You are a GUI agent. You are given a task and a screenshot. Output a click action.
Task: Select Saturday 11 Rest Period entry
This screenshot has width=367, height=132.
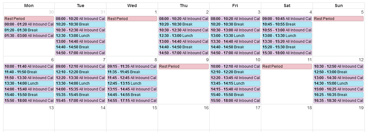pos(287,66)
